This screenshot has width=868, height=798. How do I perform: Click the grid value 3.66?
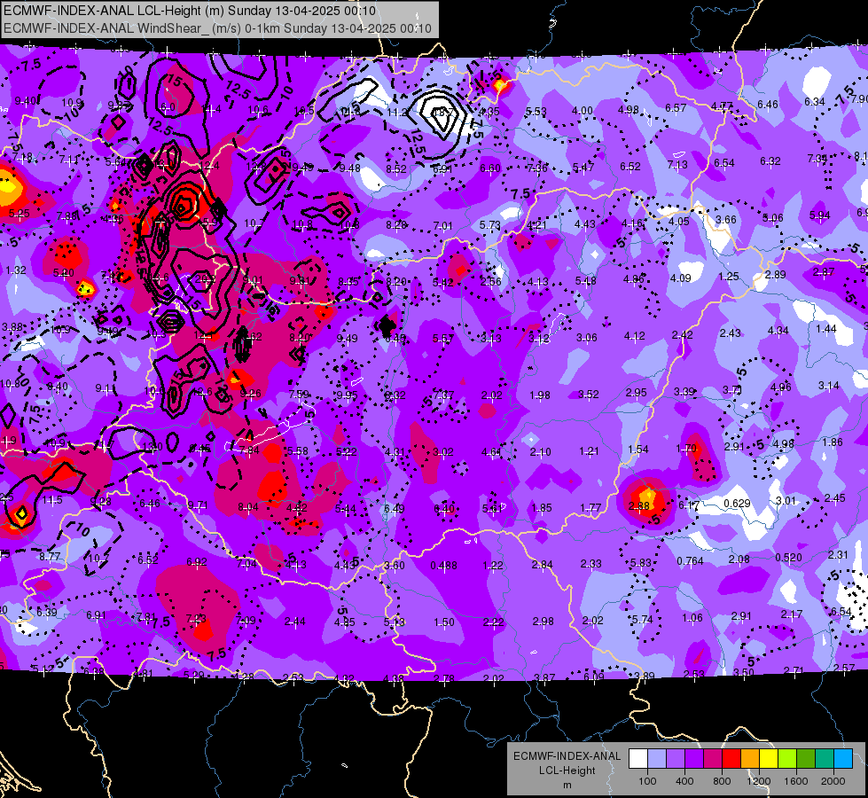pos(726,220)
